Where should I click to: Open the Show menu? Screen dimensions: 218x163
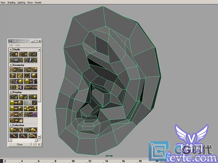pos(30,2)
